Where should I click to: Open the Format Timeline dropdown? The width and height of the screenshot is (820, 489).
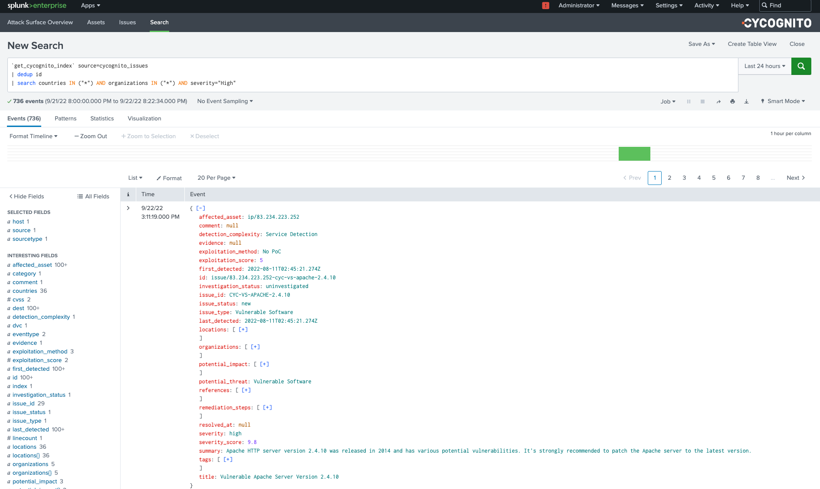tap(33, 136)
